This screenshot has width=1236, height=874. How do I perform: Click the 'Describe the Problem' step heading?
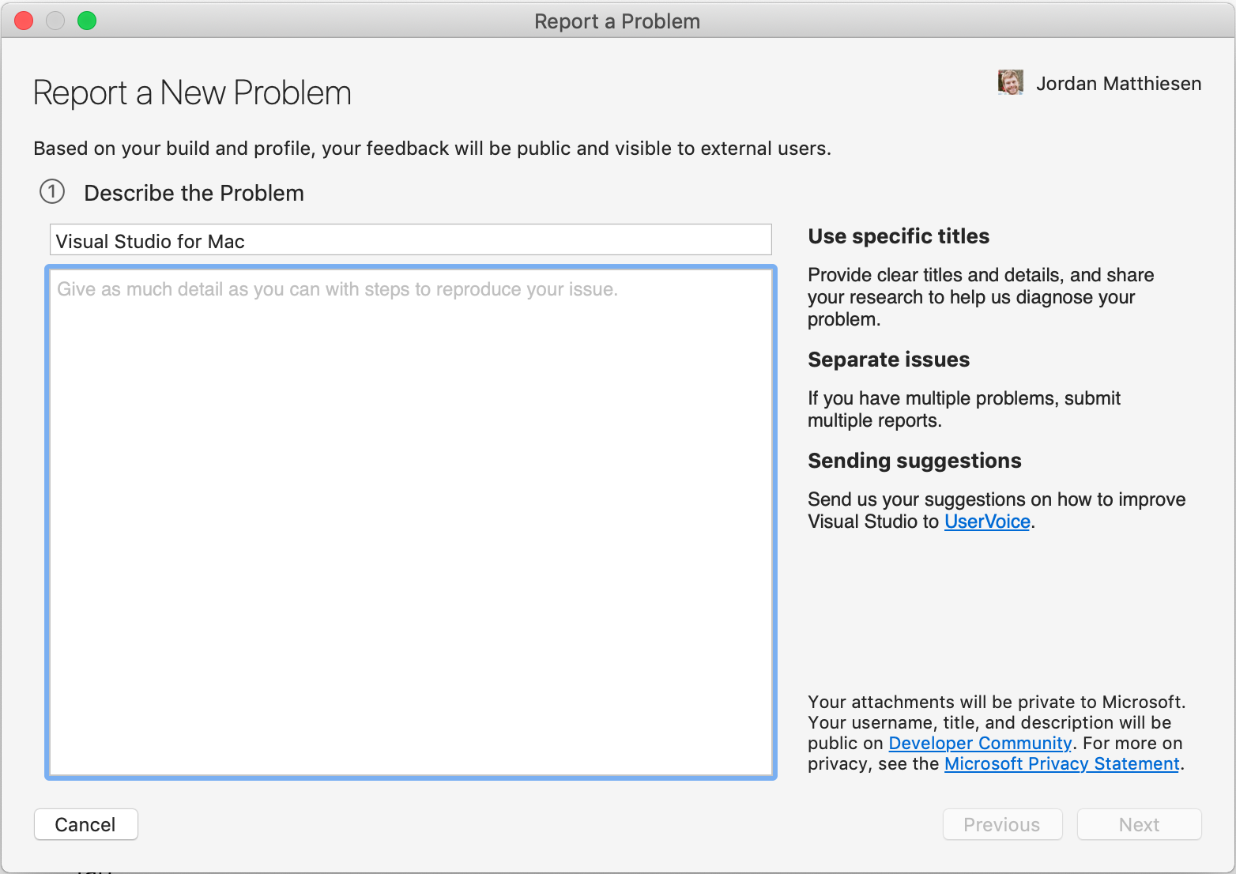194,193
